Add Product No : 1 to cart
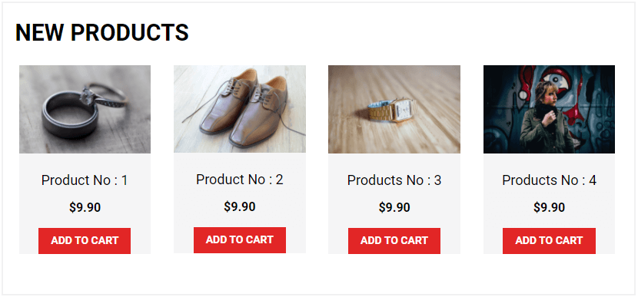The image size is (638, 297). click(85, 240)
